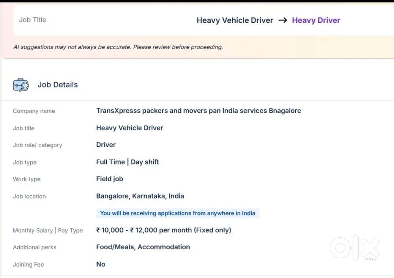Click the Joining Fee 'No' value
This screenshot has height=278, width=394.
pos(101,264)
